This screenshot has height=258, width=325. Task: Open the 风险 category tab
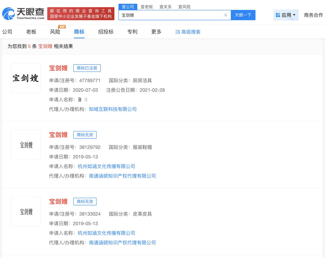click(55, 32)
